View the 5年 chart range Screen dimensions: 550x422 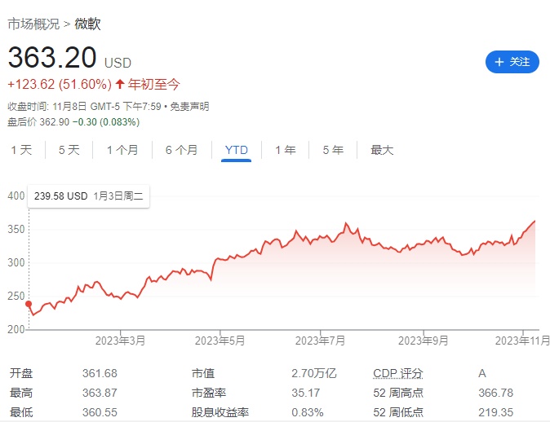coord(332,150)
